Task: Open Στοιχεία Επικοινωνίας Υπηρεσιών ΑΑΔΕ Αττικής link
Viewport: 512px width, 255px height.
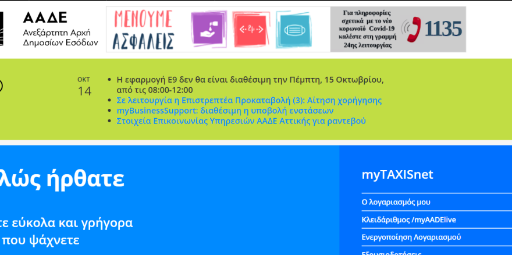Action: coord(241,121)
